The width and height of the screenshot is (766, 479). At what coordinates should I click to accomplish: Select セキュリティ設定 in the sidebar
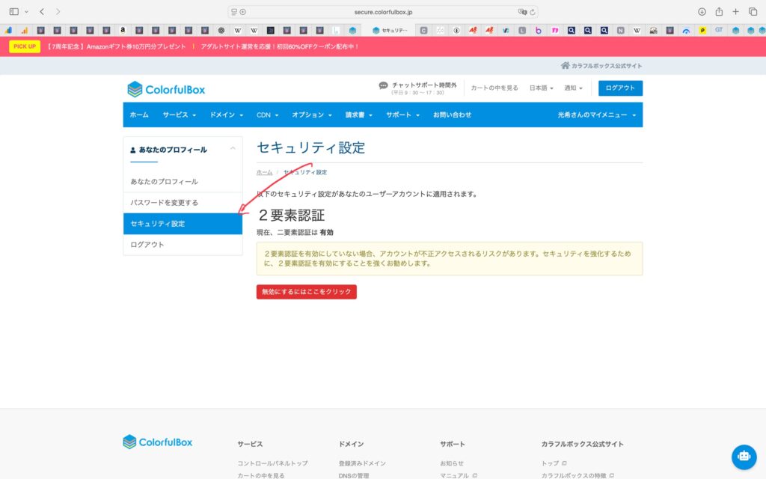(x=183, y=224)
